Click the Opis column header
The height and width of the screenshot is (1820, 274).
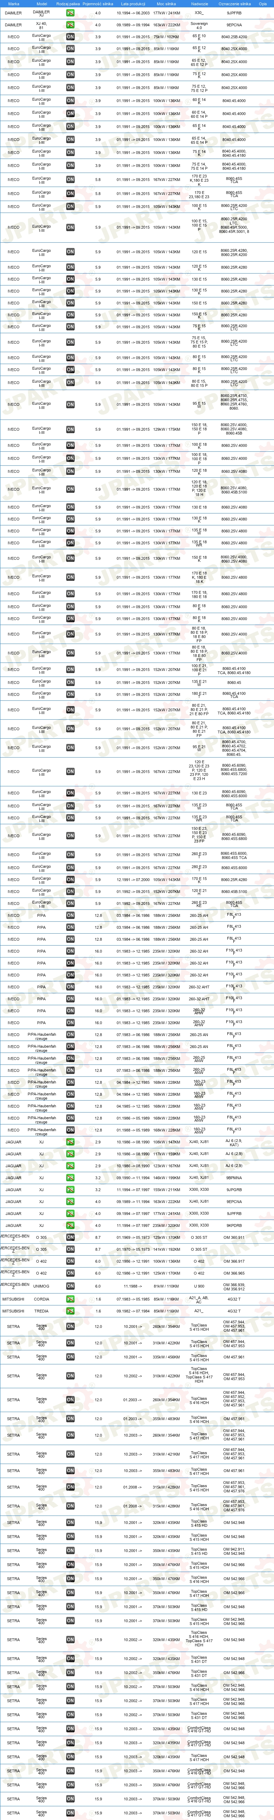[x=263, y=4]
